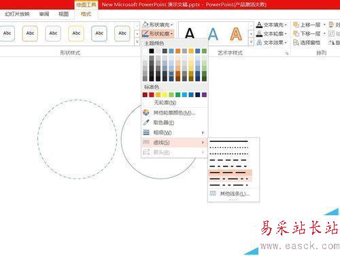Click the line weight icon next to 粗细
Screen dimensions: 340x256
[x=146, y=132]
